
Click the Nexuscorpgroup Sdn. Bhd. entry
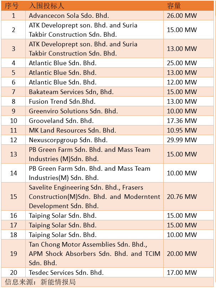click(68, 140)
